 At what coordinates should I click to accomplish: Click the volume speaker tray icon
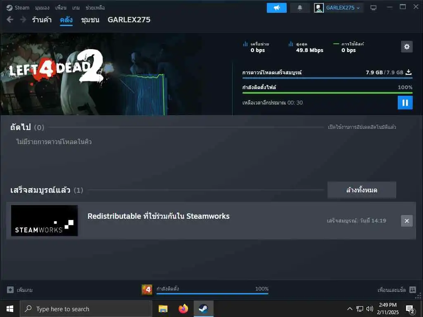click(x=370, y=309)
